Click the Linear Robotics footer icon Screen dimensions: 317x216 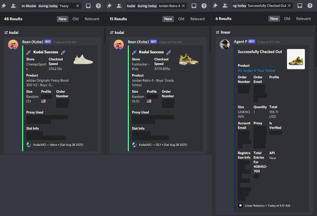tap(240, 206)
